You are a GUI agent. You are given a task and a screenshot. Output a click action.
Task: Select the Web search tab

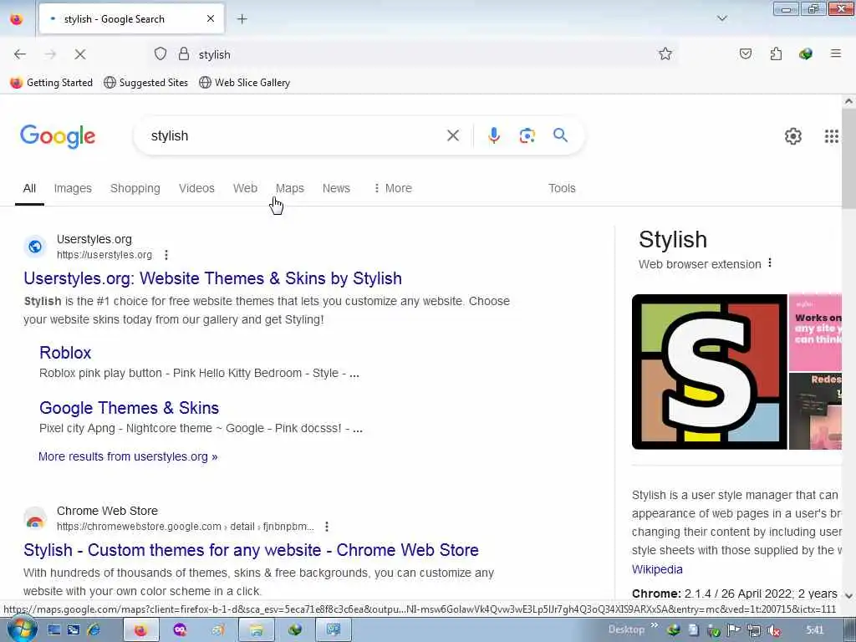pos(245,188)
